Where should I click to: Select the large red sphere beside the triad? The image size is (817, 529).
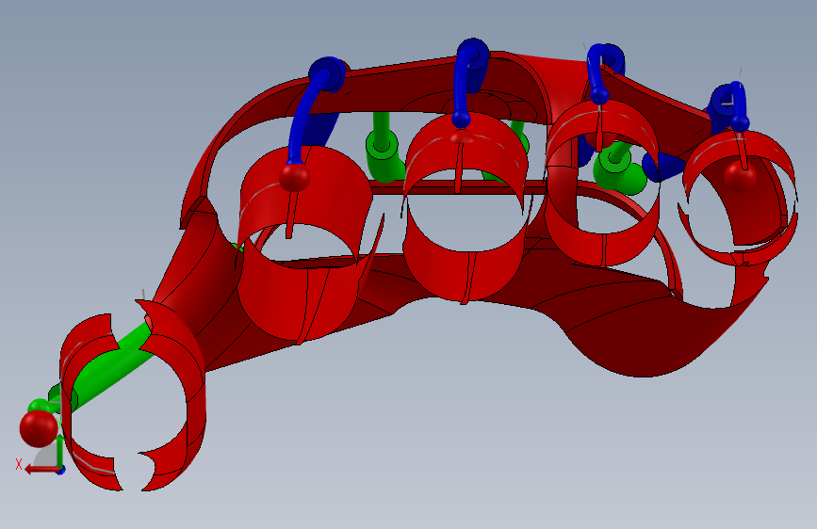tap(39, 428)
